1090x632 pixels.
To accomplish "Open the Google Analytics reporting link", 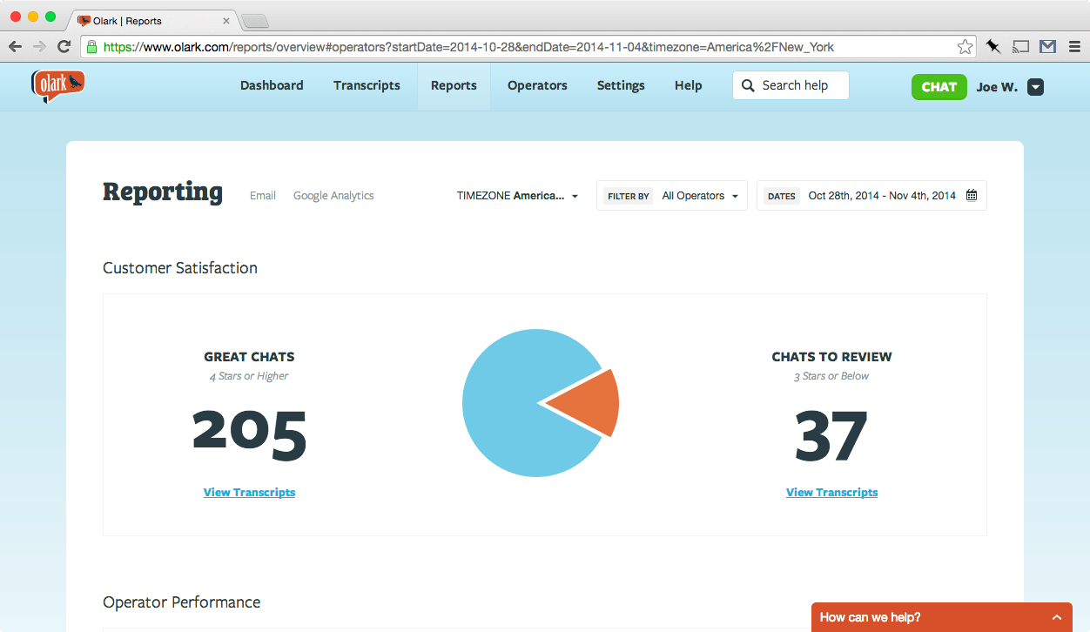I will click(x=333, y=195).
